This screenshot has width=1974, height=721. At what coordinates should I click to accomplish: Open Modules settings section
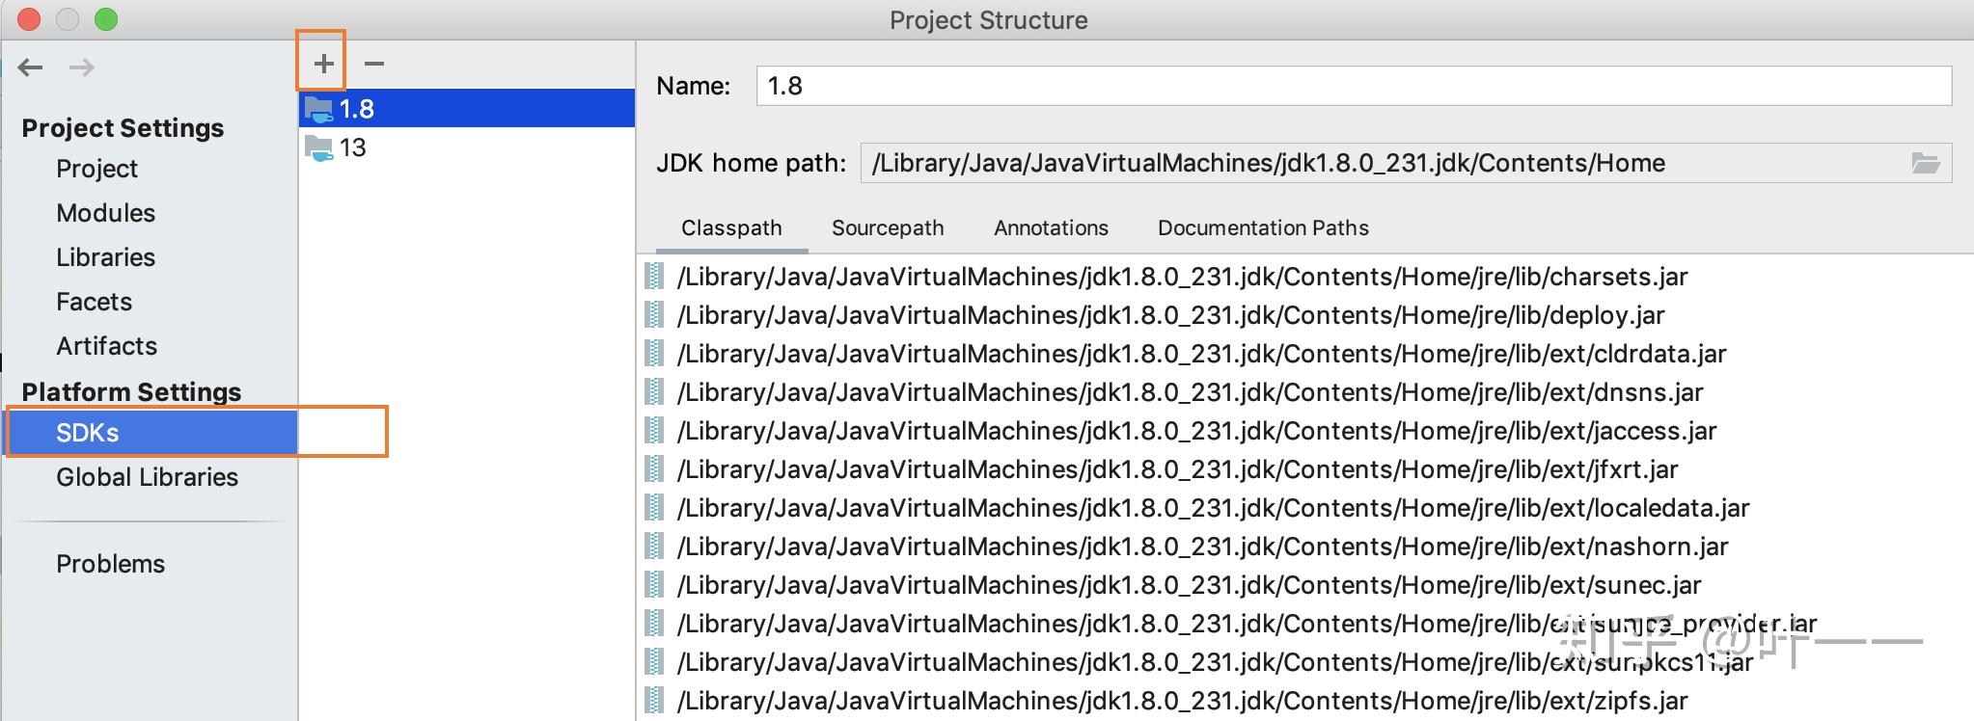point(105,213)
